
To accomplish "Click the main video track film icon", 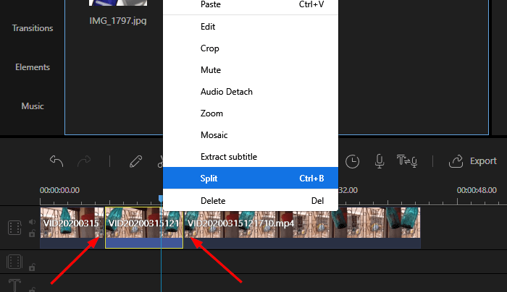I will coord(14,228).
